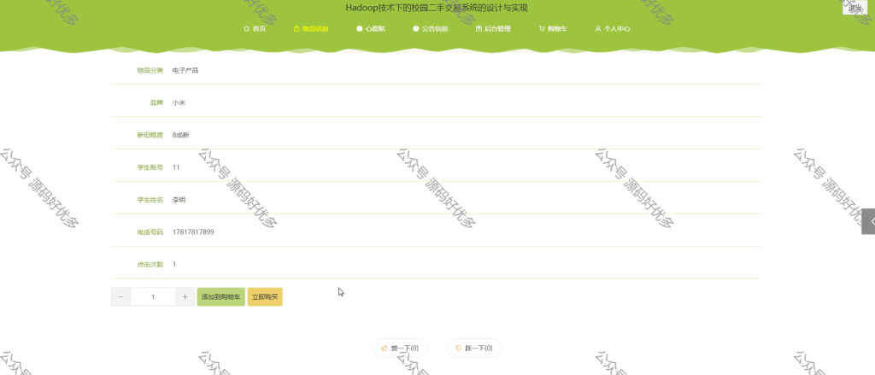
Task: Open the 购物车 cart nav item
Action: click(x=553, y=28)
